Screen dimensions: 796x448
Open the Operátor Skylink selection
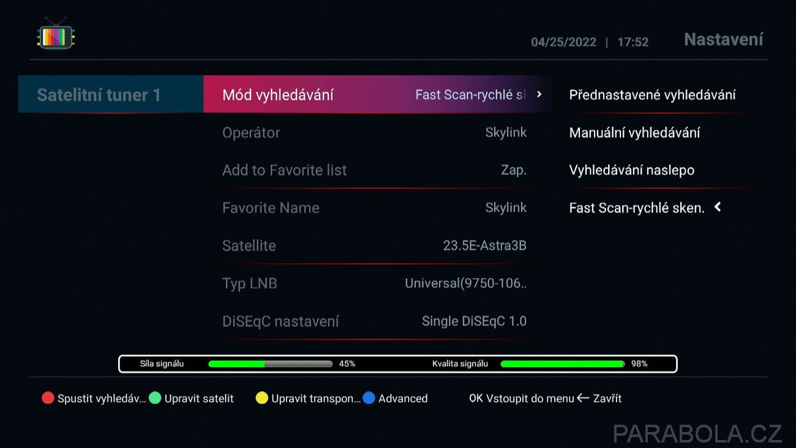click(x=377, y=132)
